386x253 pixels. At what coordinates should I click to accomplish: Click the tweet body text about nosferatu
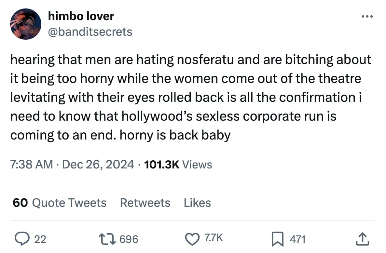pos(190,97)
